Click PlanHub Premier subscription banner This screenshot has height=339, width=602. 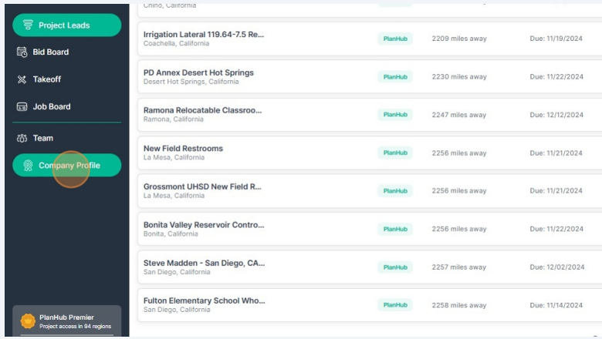pyautogui.click(x=67, y=321)
